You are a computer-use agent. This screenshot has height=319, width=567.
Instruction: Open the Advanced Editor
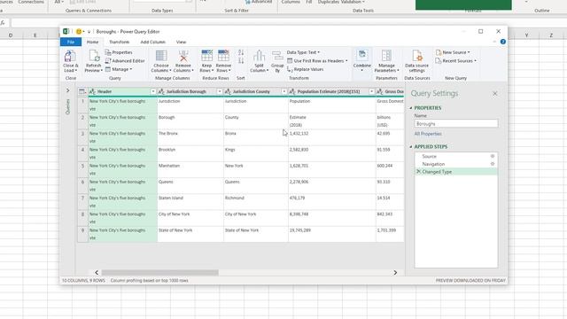(x=125, y=61)
